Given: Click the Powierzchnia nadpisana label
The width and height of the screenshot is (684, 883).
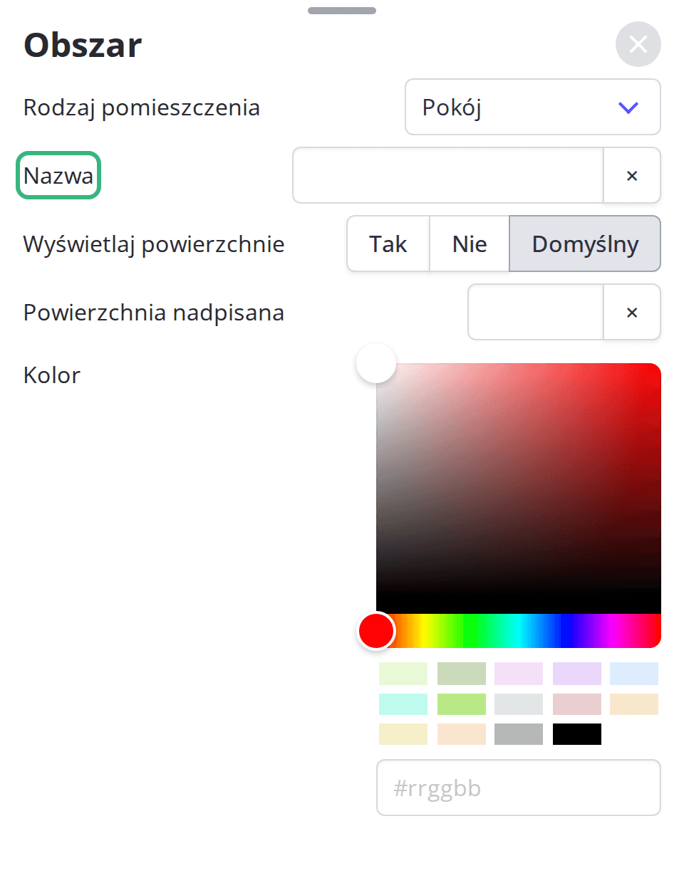Looking at the screenshot, I should point(154,313).
